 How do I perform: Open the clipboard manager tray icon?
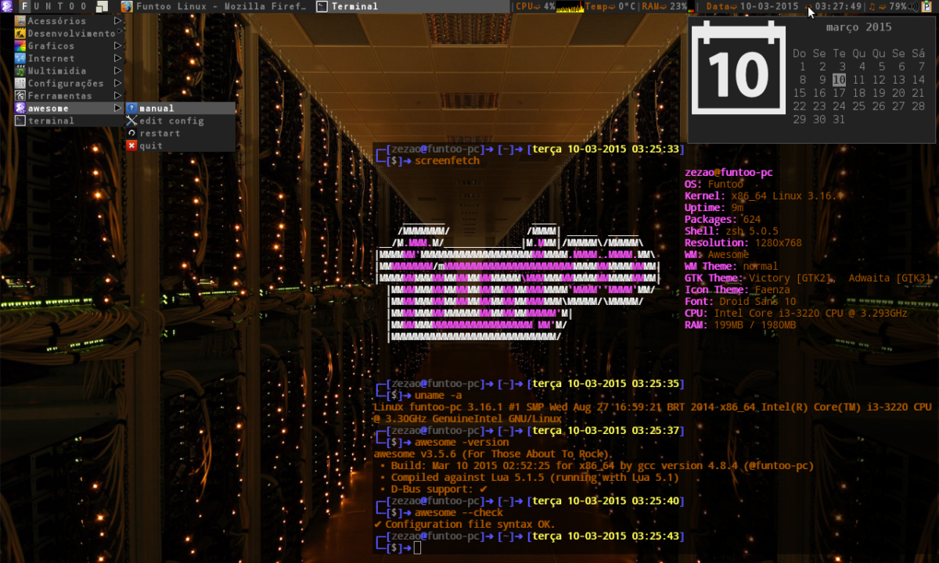(x=926, y=6)
